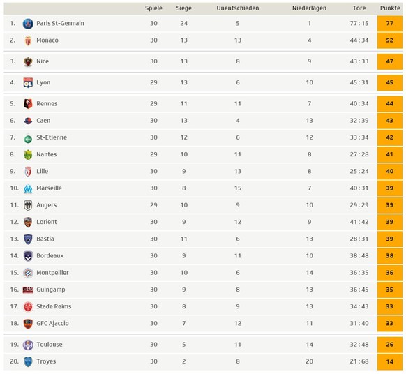Select the Tore column header

[359, 8]
